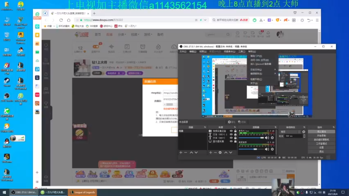
Task: Go back in the browser
Action: (x=46, y=20)
